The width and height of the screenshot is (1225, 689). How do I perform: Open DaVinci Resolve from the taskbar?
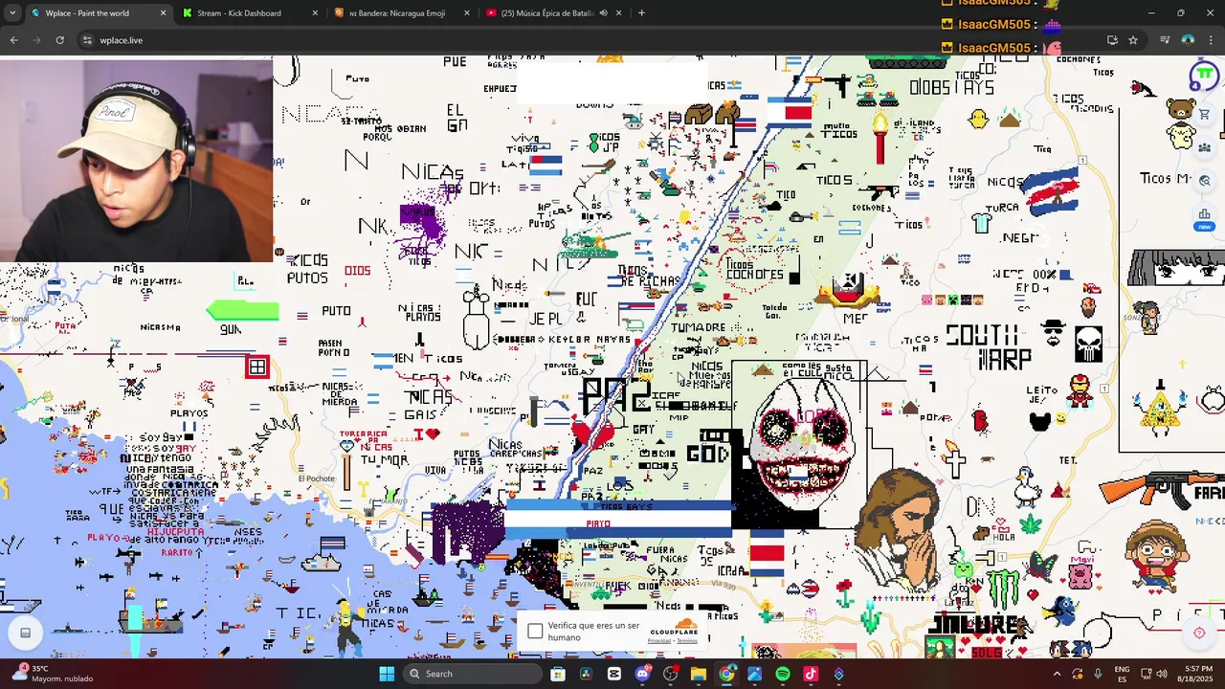(586, 674)
